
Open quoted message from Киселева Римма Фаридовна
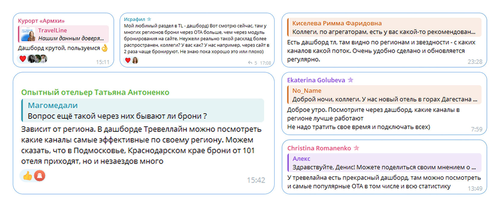tap(384, 27)
